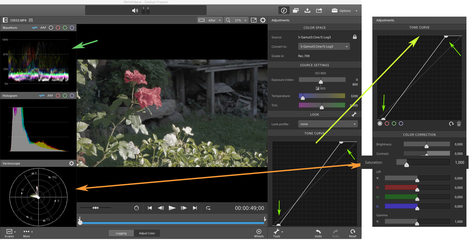Image resolution: width=469 pixels, height=246 pixels.
Task: Open the Inspector info panel icon
Action: pos(284,10)
